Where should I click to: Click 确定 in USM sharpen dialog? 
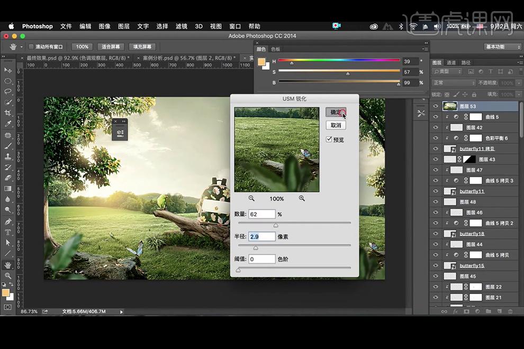click(x=336, y=112)
